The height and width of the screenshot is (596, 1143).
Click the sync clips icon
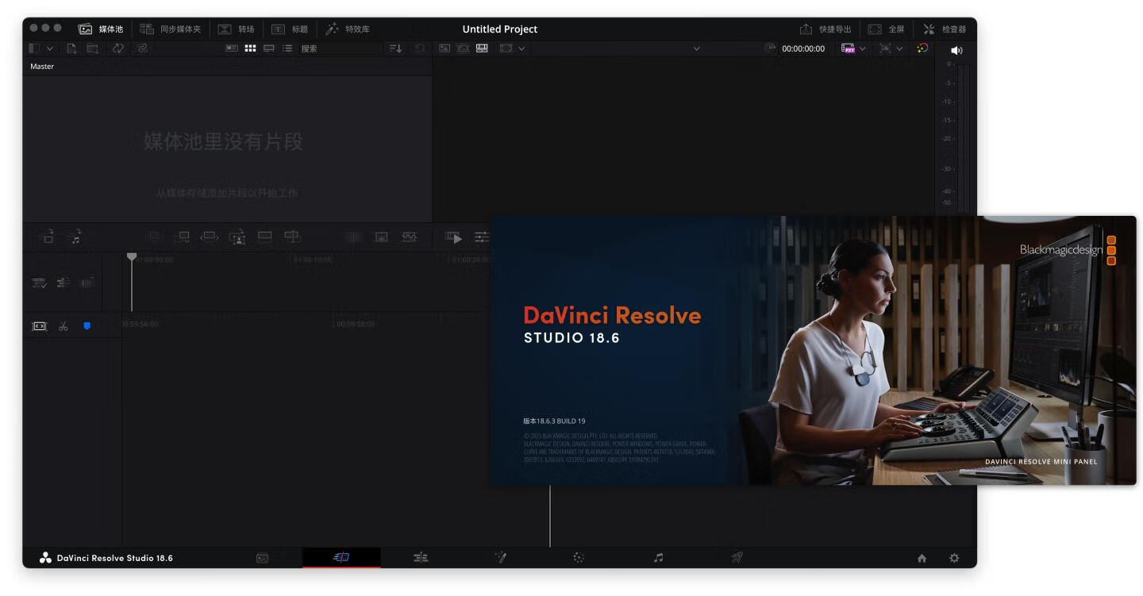(118, 48)
